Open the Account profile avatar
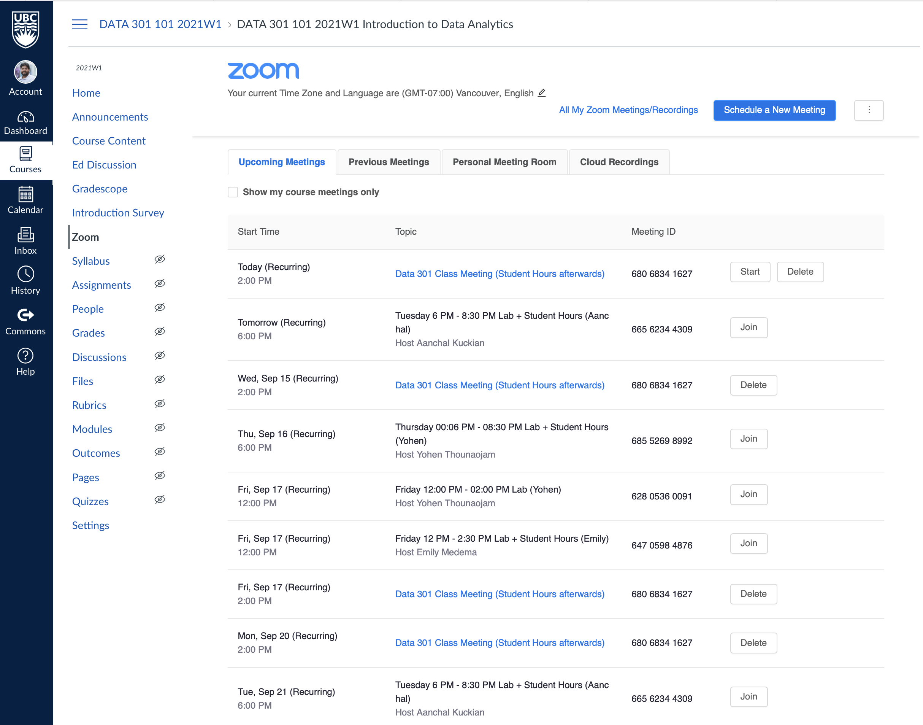The height and width of the screenshot is (725, 923). (25, 72)
